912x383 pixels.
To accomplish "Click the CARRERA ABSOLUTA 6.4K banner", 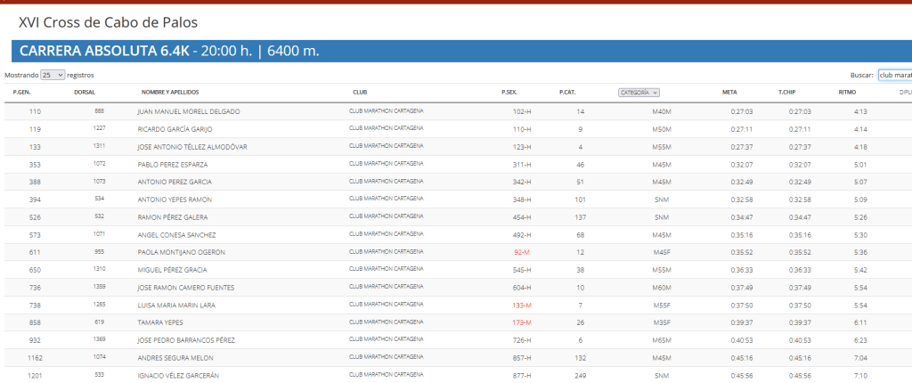I will (x=462, y=52).
